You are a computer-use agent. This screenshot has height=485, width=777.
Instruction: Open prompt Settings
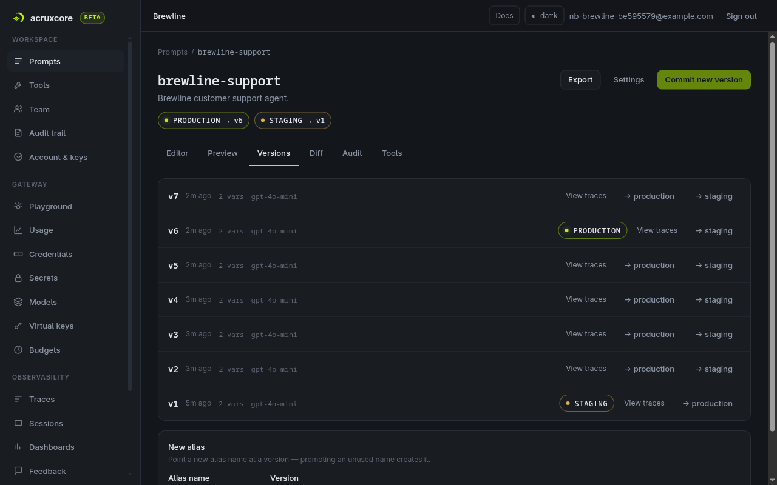pos(629,80)
